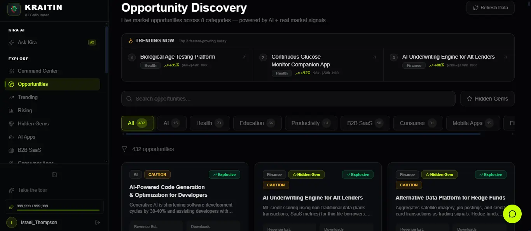Screen dimensions: 531x231
Task: Click the Trending arrow icon in sidebar
Action: click(x=11, y=97)
